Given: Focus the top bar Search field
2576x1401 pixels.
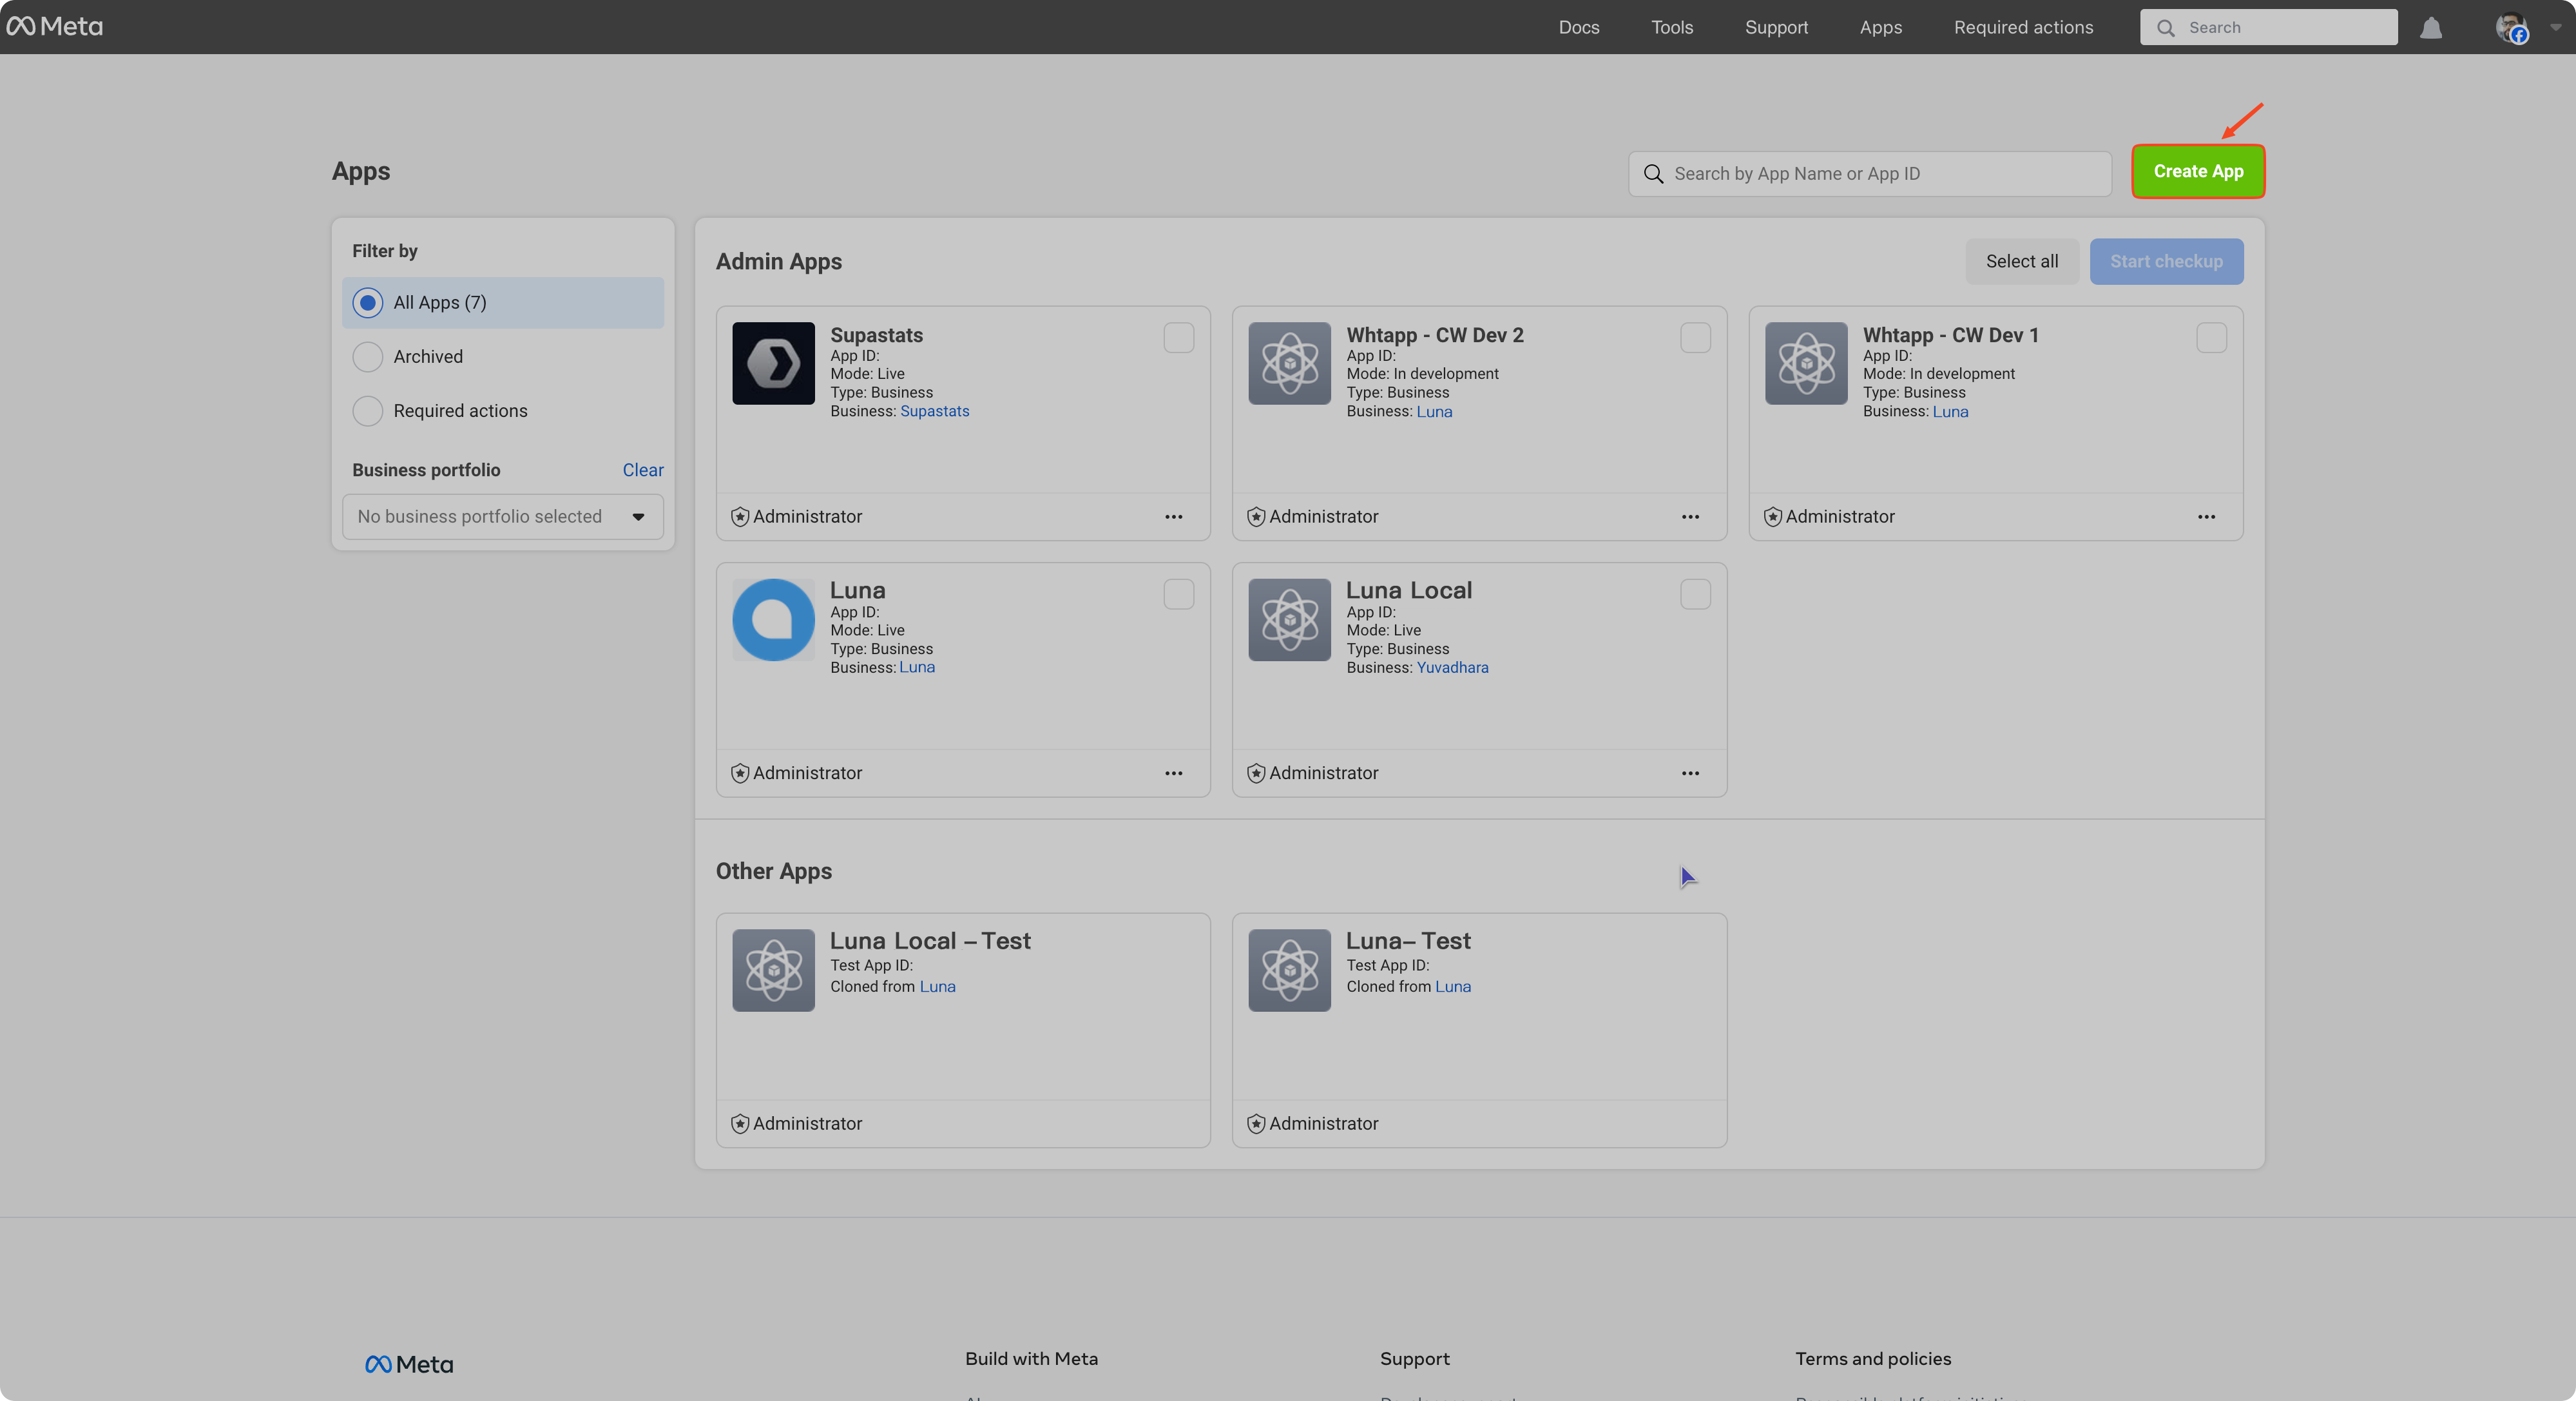Looking at the screenshot, I should [x=2268, y=28].
